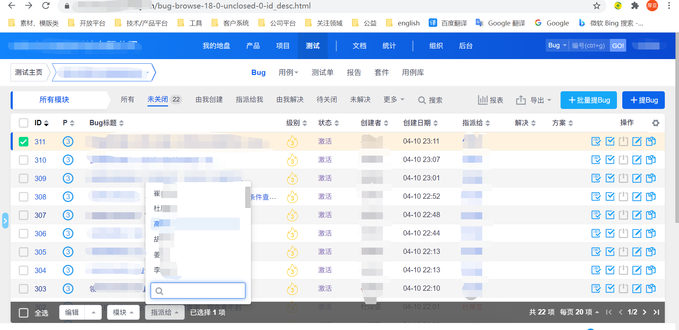The height and width of the screenshot is (330, 679).
Task: Open the 文档 top navigation menu
Action: (x=359, y=46)
